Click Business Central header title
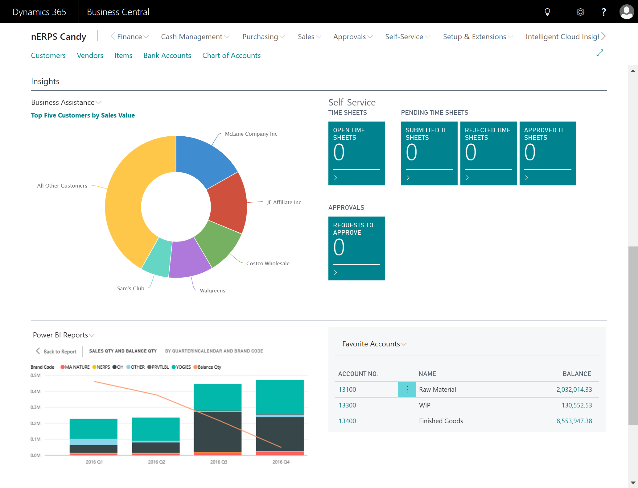 point(118,12)
